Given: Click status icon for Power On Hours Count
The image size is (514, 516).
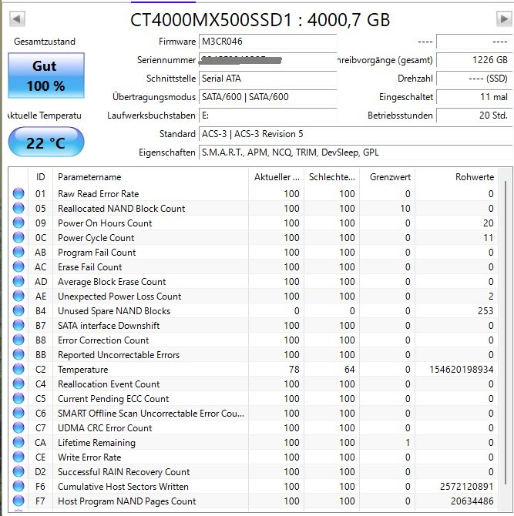Looking at the screenshot, I should click(x=18, y=223).
